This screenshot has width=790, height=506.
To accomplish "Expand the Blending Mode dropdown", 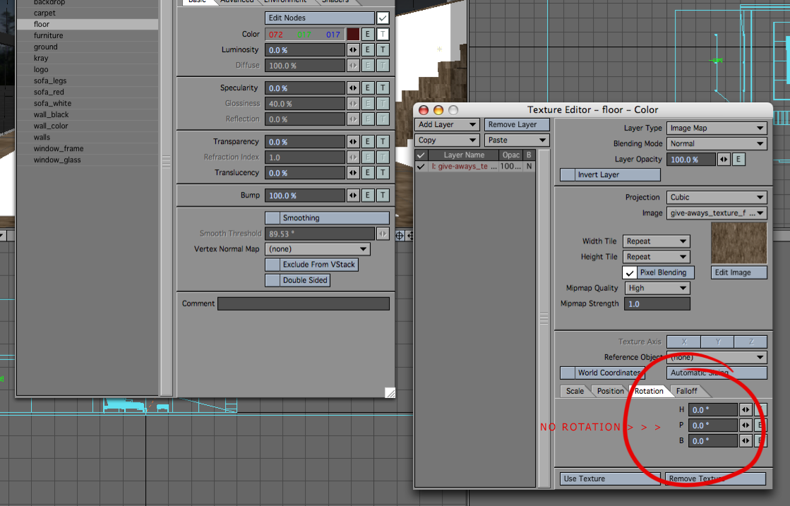I will 716,144.
